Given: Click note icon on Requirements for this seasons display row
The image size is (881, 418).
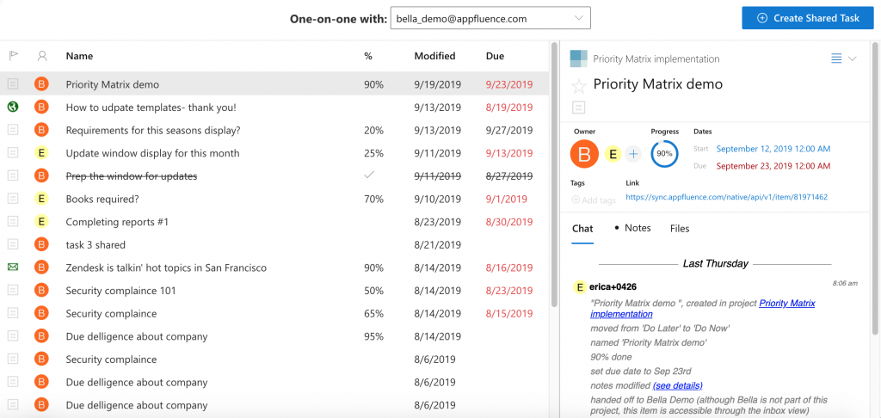Looking at the screenshot, I should pos(13,131).
